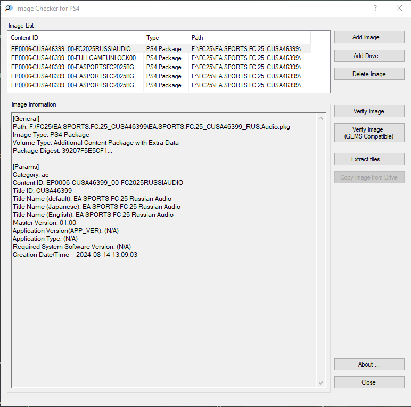
Task: Click the [Params] section heading
Action: coord(26,167)
